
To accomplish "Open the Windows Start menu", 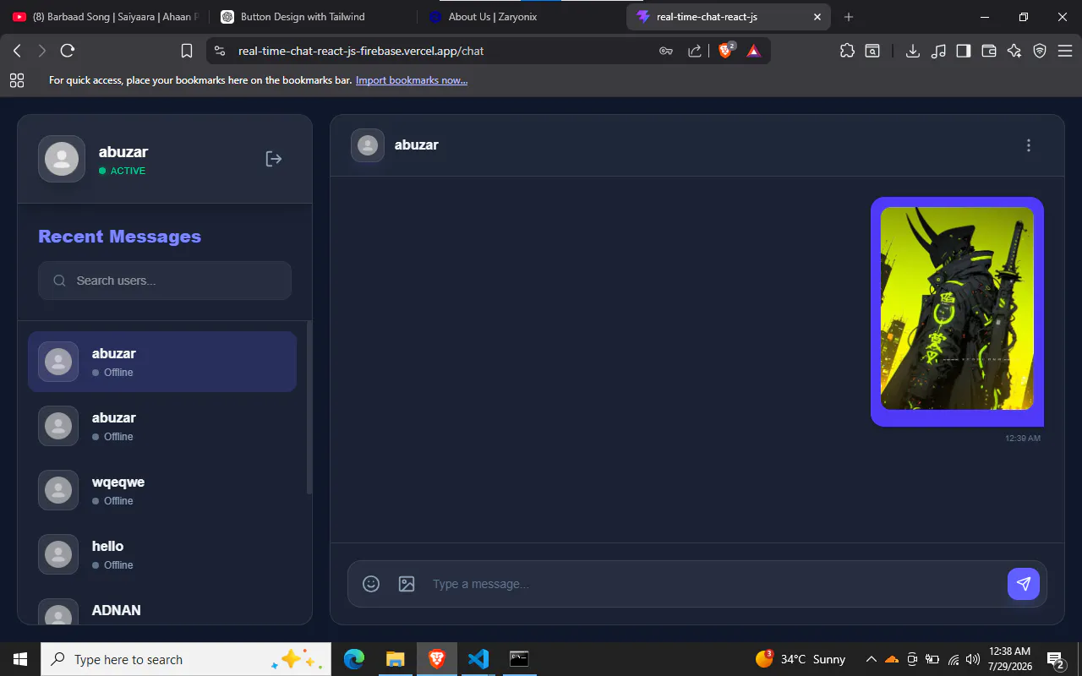I will tap(20, 659).
